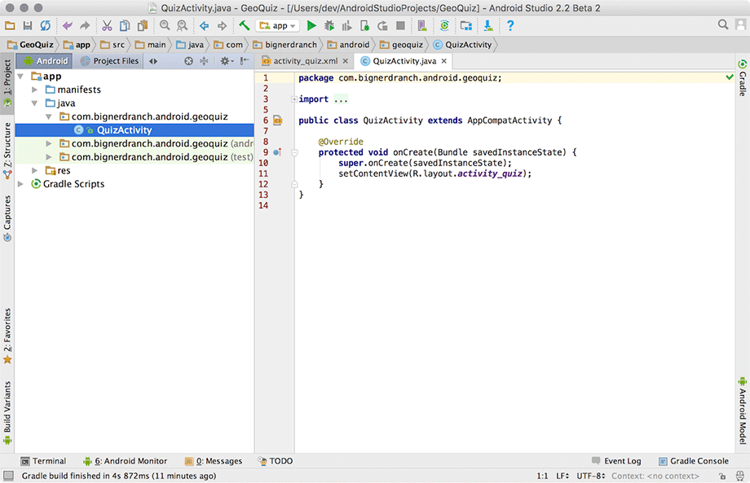The height and width of the screenshot is (483, 750).
Task: Click the QuizActivity breadcrumb
Action: [x=462, y=45]
